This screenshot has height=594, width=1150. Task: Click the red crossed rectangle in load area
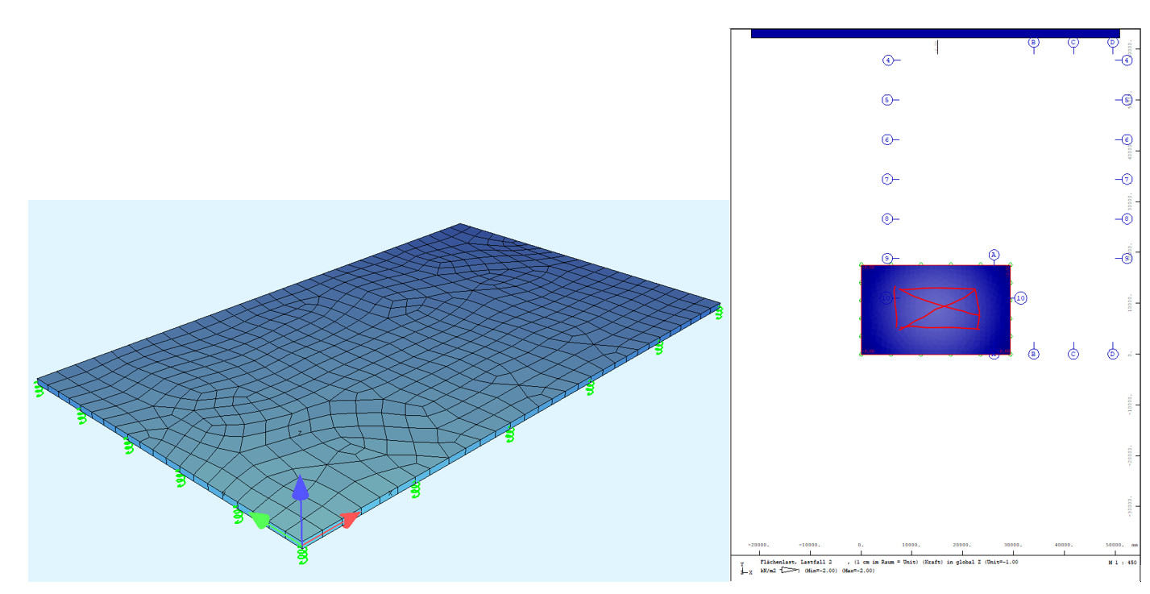tap(938, 307)
